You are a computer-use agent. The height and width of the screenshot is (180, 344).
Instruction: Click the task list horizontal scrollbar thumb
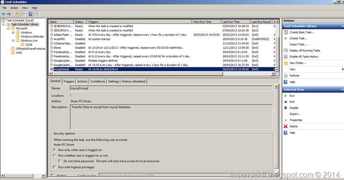pyautogui.click(x=138, y=74)
